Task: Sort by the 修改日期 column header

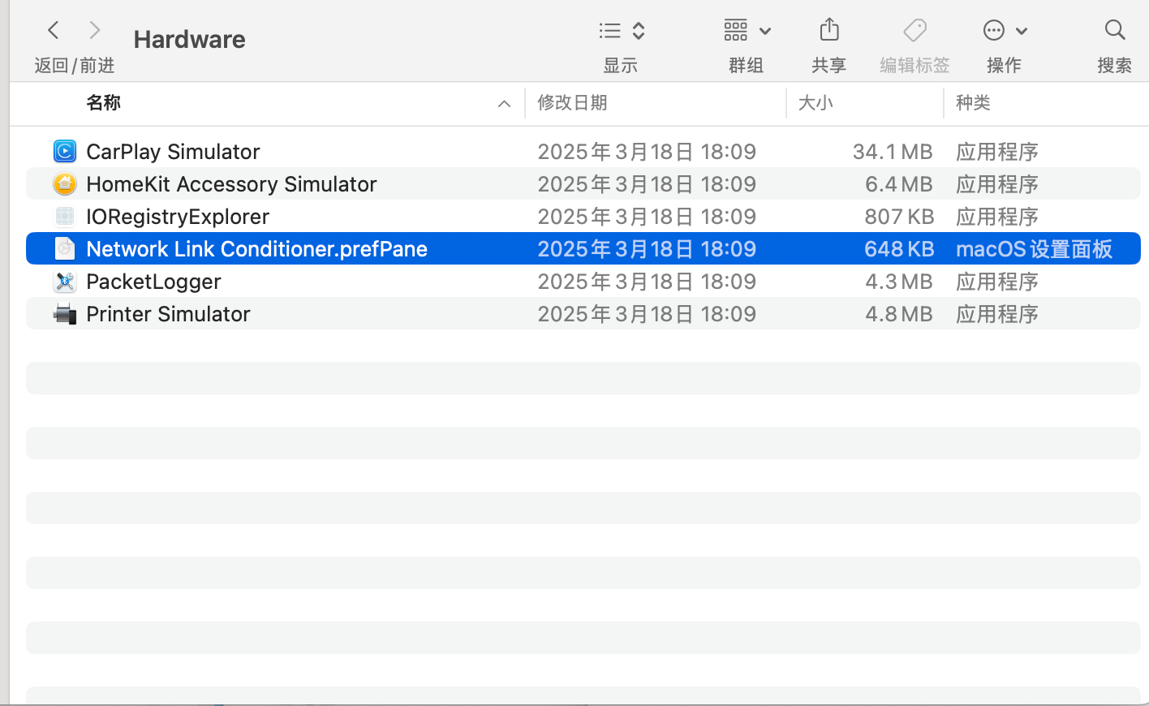Action: [x=572, y=103]
